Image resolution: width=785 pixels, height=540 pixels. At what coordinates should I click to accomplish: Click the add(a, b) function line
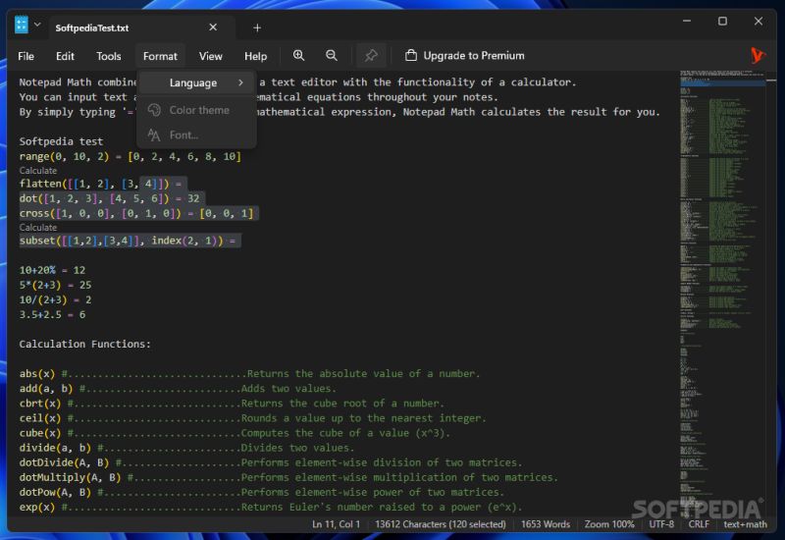pos(178,389)
